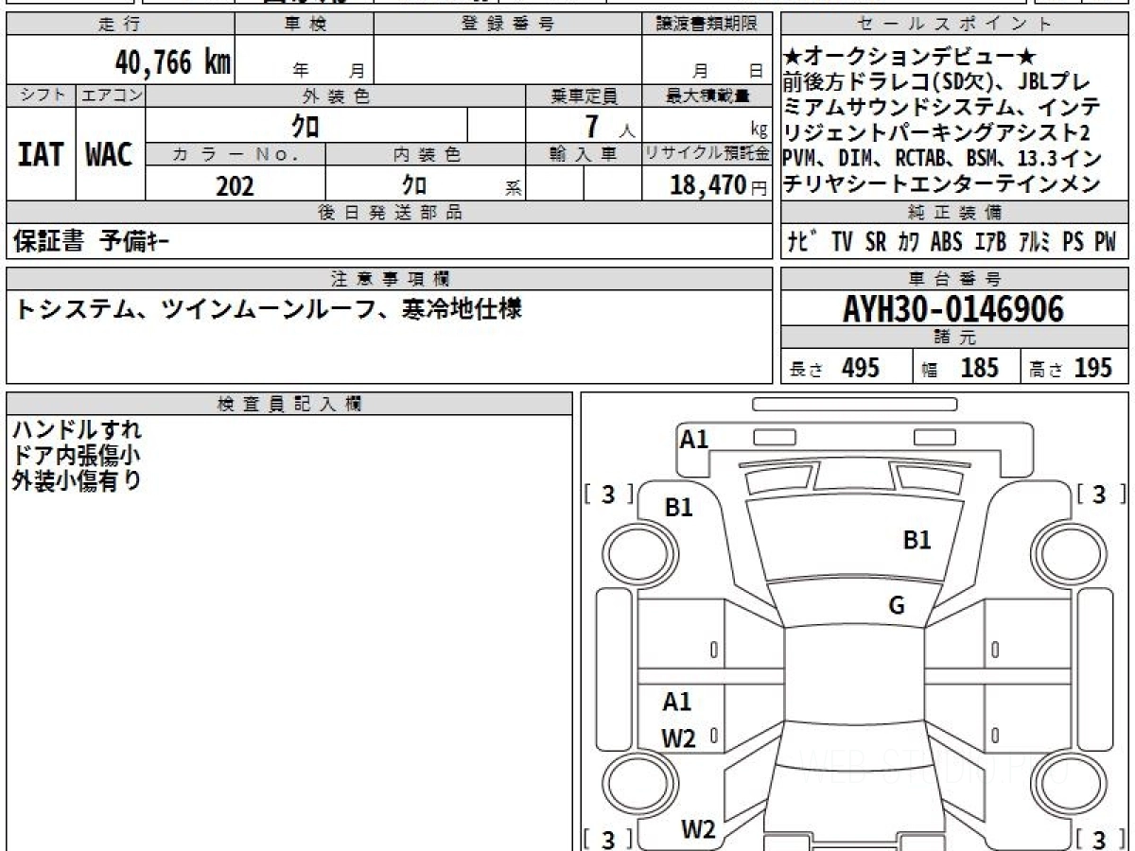
Task: Click the ABS equipment abbreviation
Action: [x=946, y=242]
